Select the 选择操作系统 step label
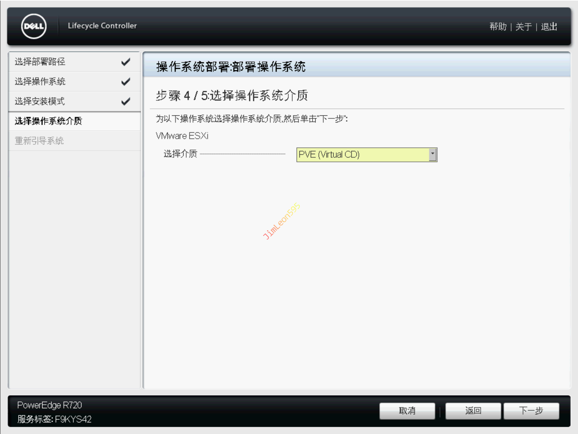The width and height of the screenshot is (578, 434). click(x=40, y=82)
